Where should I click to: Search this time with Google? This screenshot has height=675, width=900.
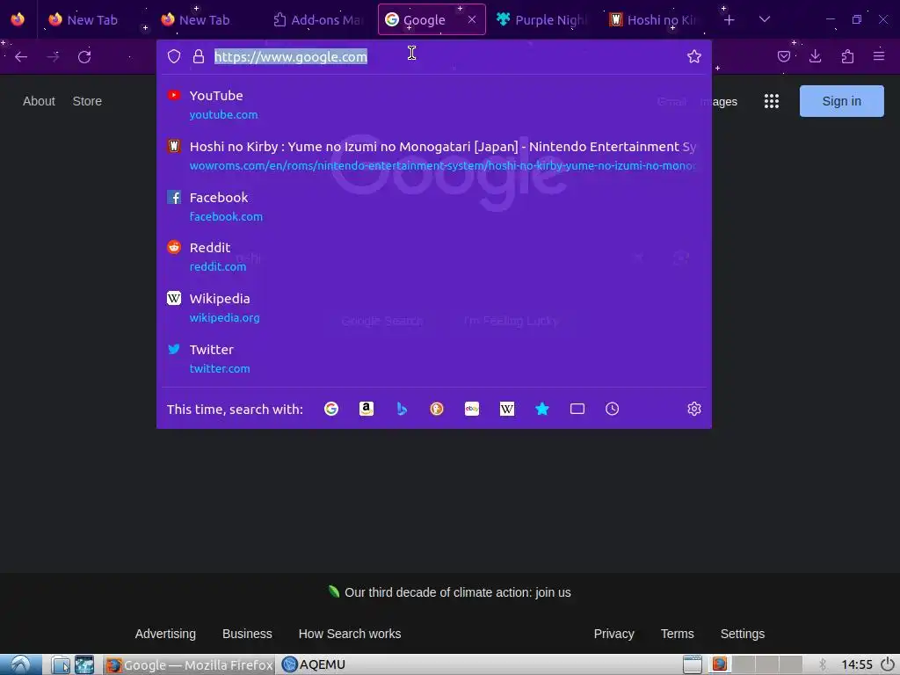331,409
